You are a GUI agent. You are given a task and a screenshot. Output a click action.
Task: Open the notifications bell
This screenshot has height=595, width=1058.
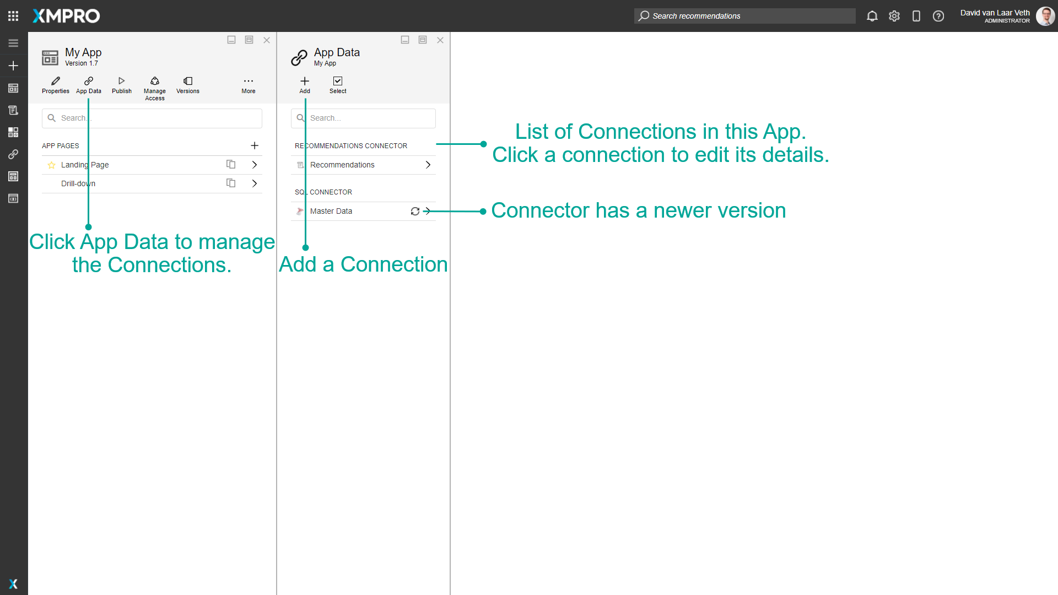[872, 16]
